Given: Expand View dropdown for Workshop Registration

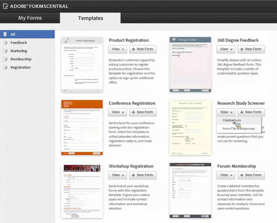Looking at the screenshot, I should (x=118, y=175).
